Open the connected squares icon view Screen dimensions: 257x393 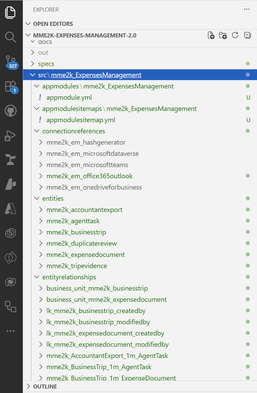pos(11,306)
